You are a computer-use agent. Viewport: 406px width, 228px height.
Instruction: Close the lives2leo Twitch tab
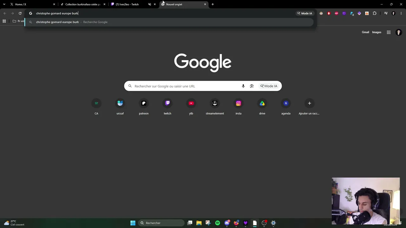point(155,4)
